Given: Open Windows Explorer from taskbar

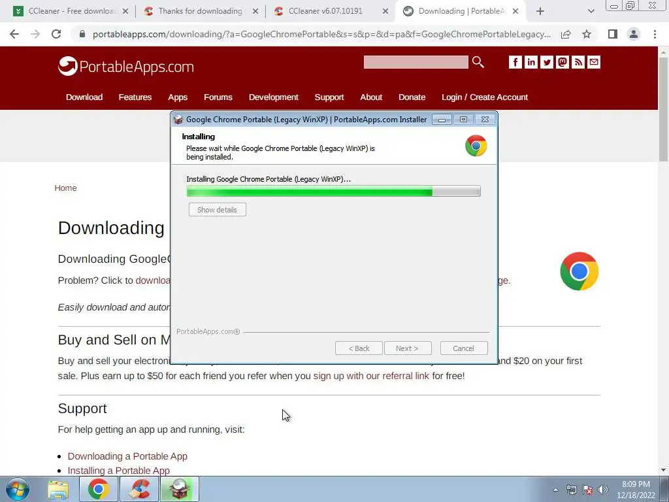Looking at the screenshot, I should [x=58, y=489].
